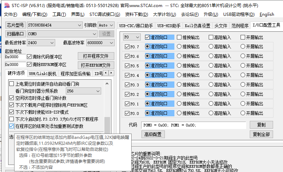The width and height of the screenshot is (283, 172).
Task: Toggle 空闲状态时停止看门狗计数 checkbox
Action: tap(12, 98)
